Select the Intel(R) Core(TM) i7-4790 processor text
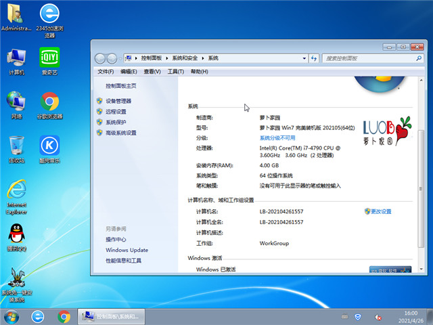Image resolution: width=433 pixels, height=325 pixels. click(x=300, y=152)
